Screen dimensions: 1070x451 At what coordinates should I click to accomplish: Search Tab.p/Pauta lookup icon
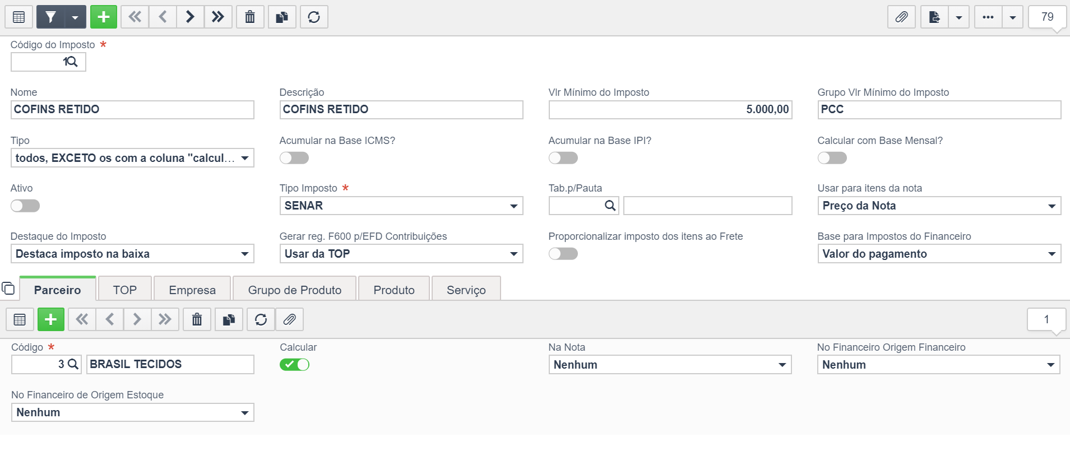(610, 206)
